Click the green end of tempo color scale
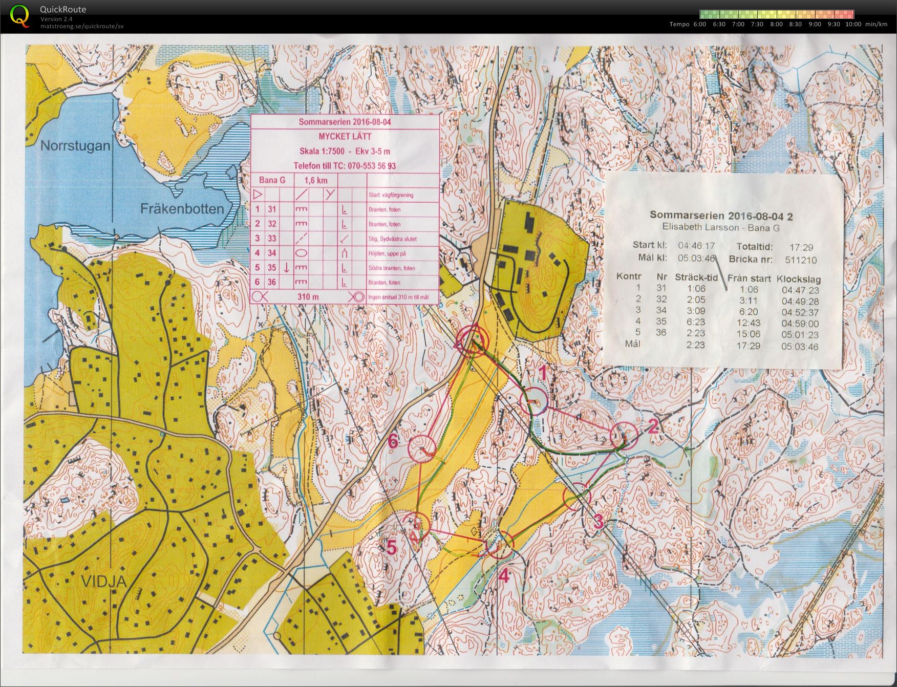 (704, 14)
